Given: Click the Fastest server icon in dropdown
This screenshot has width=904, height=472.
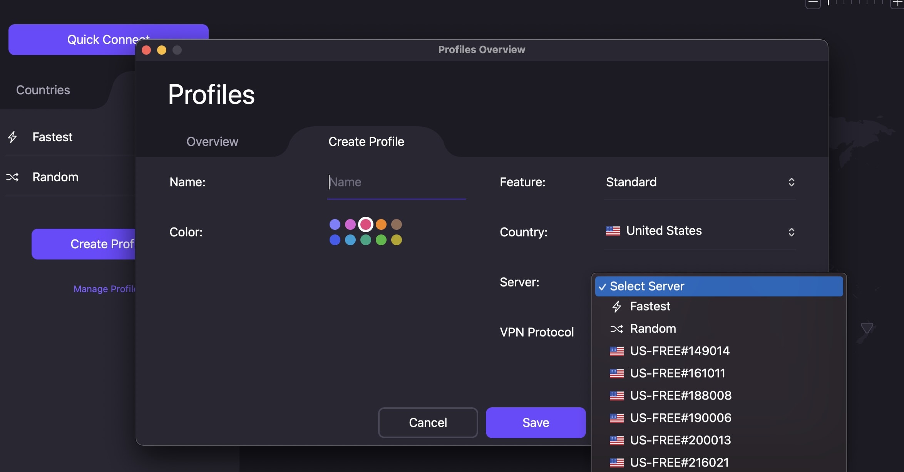Looking at the screenshot, I should point(616,306).
